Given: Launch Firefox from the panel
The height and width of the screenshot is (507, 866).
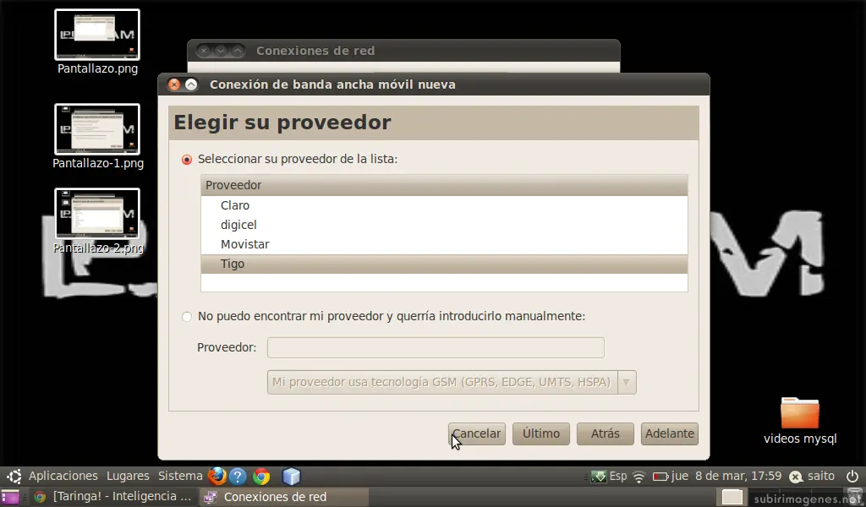Looking at the screenshot, I should (x=217, y=476).
